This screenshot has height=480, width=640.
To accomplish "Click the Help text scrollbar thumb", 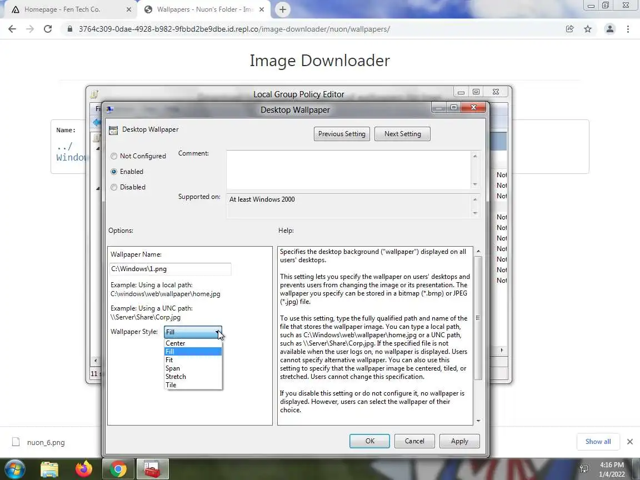I will pos(478,318).
